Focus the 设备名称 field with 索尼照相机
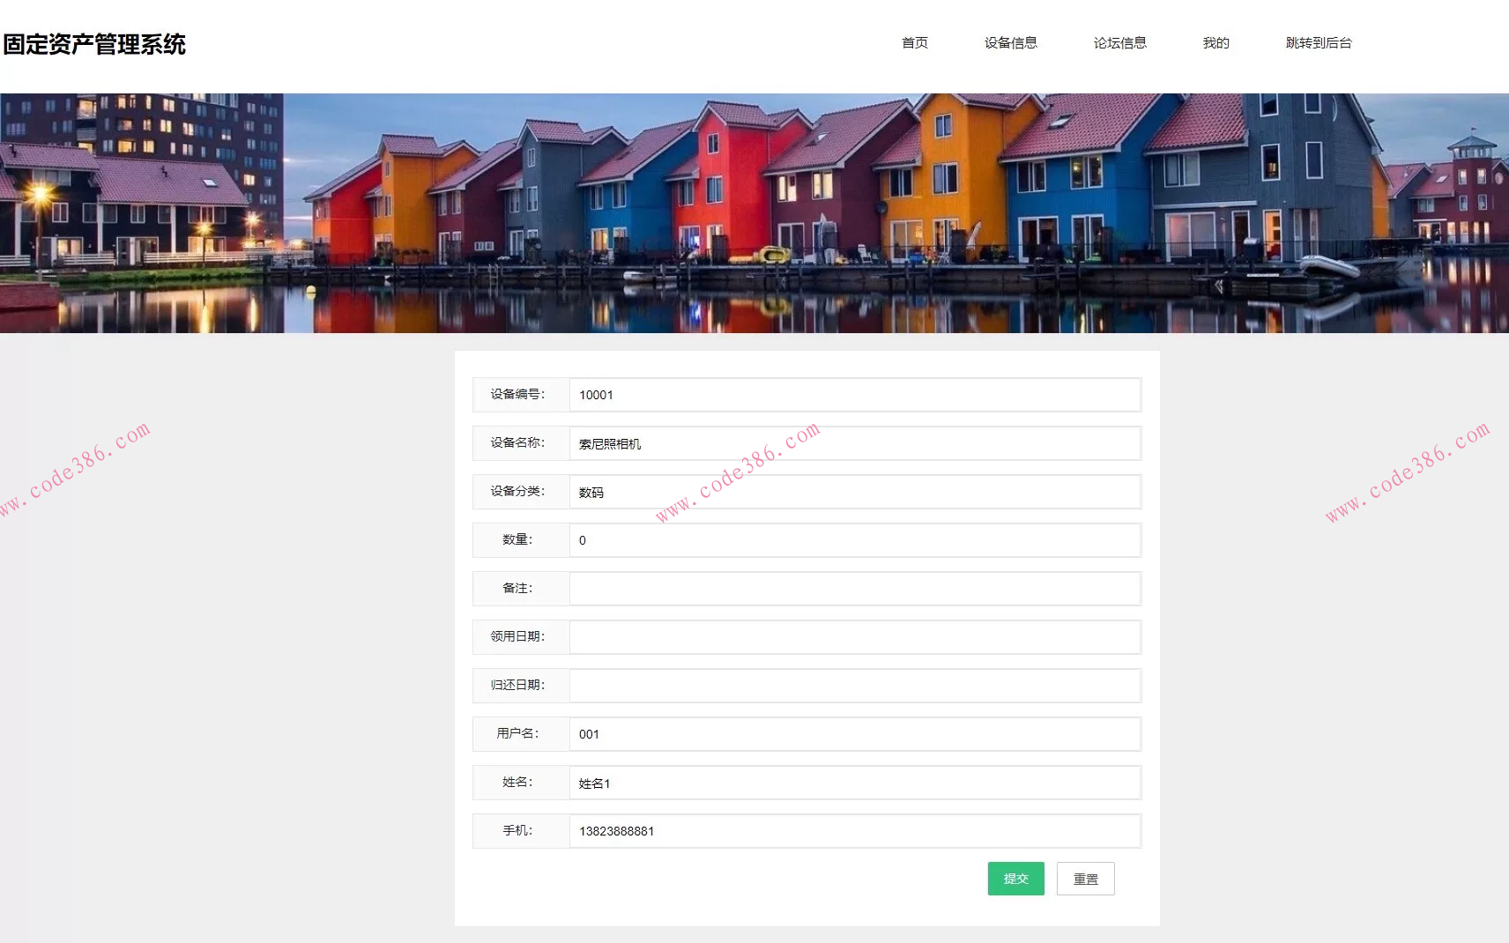 coord(854,443)
